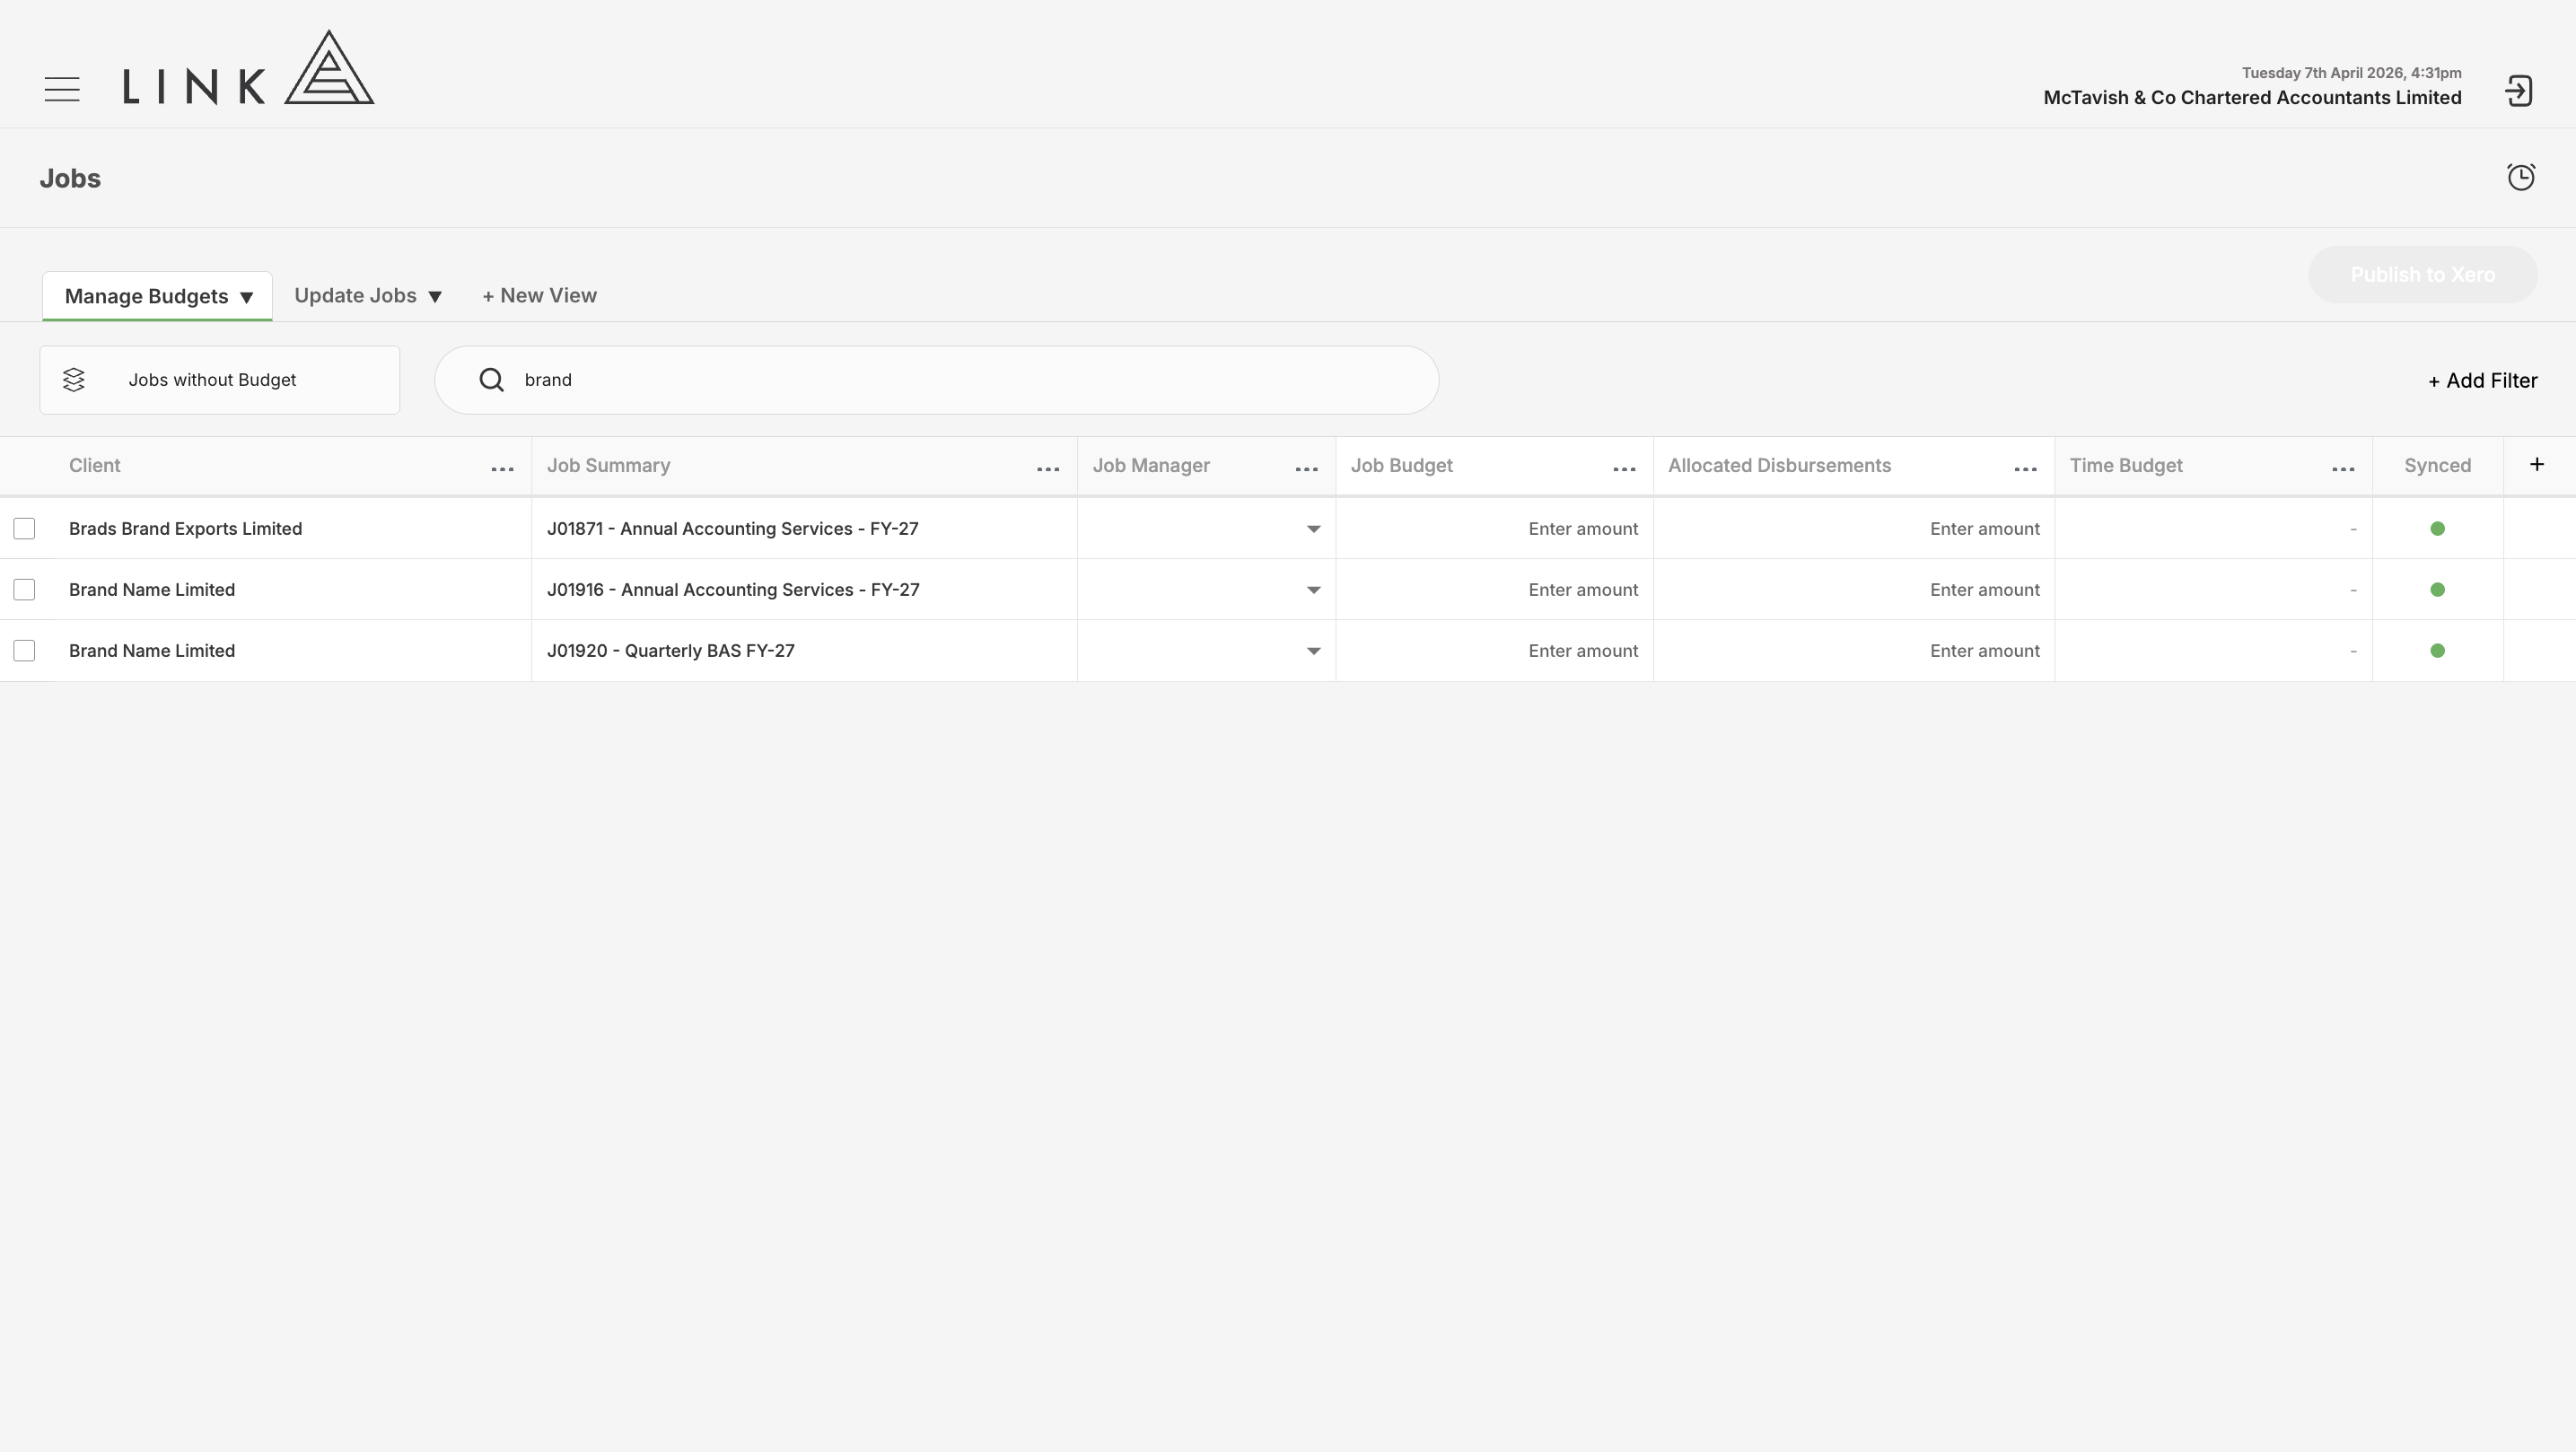2576x1452 pixels.
Task: Open Client column options menu
Action: pyautogui.click(x=502, y=468)
